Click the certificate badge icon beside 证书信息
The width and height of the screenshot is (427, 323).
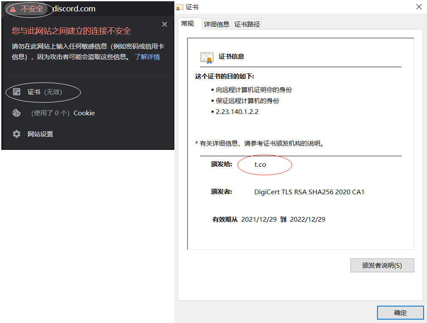pos(207,57)
